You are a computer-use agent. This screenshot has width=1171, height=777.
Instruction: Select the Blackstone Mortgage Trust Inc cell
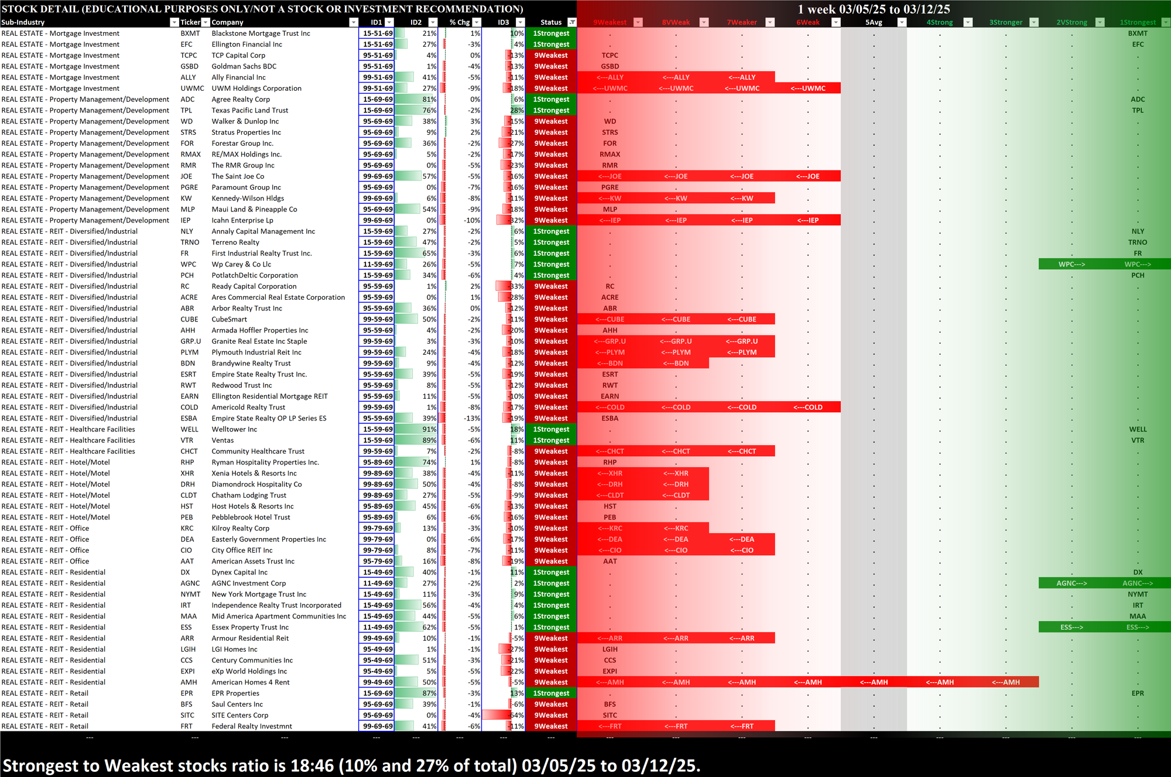click(x=261, y=33)
